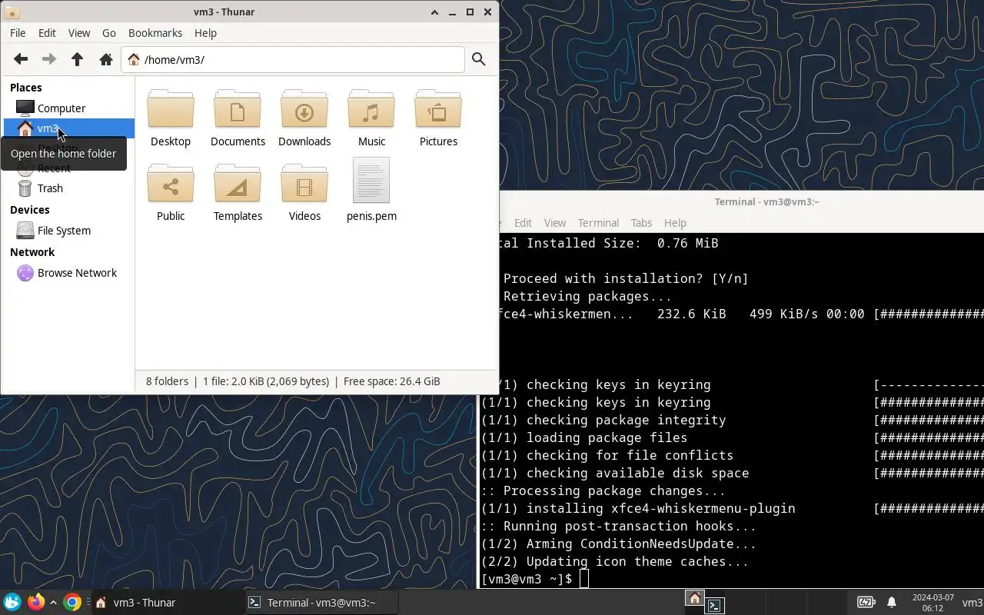Open Thunar window menu icon in title bar

pyautogui.click(x=12, y=12)
